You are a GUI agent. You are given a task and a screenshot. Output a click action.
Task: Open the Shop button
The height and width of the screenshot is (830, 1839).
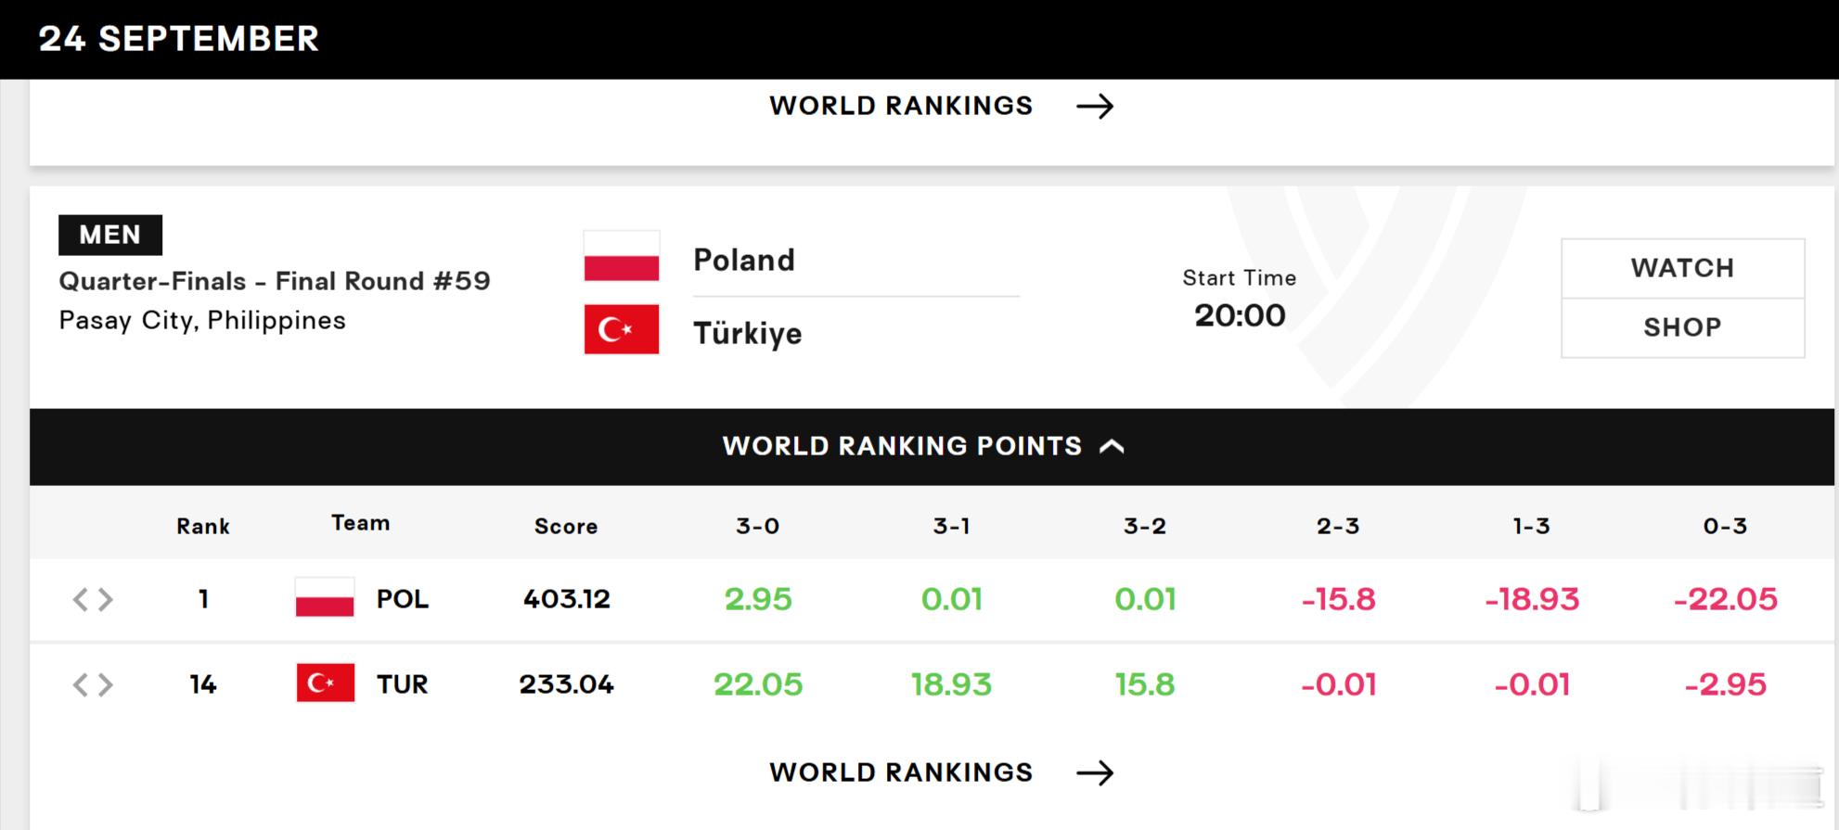(x=1682, y=327)
